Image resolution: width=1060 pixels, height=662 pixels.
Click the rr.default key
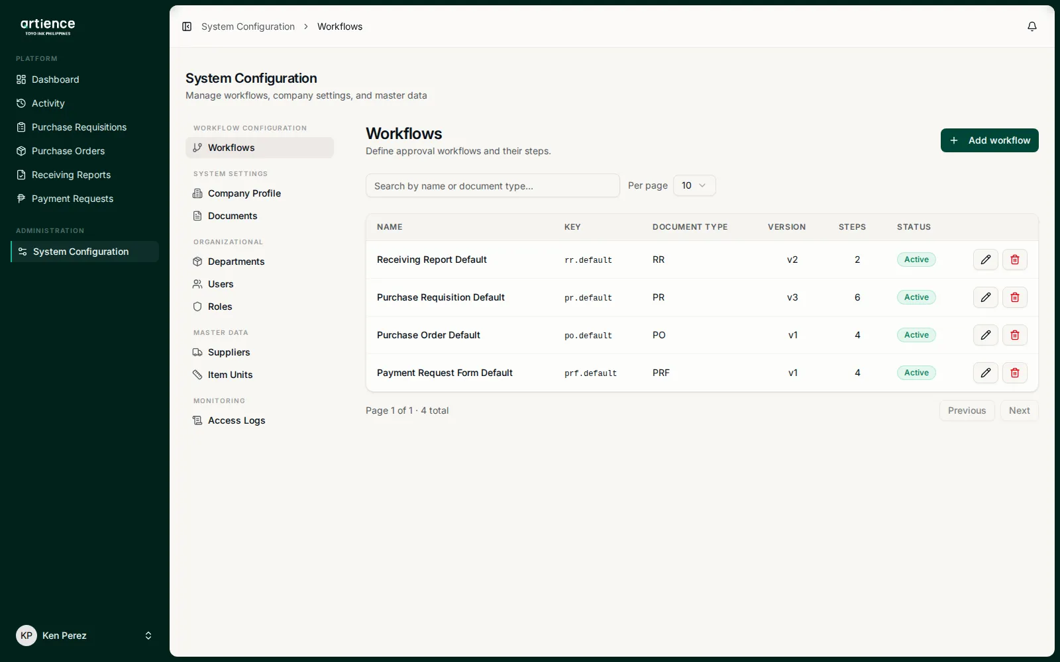[x=588, y=260]
